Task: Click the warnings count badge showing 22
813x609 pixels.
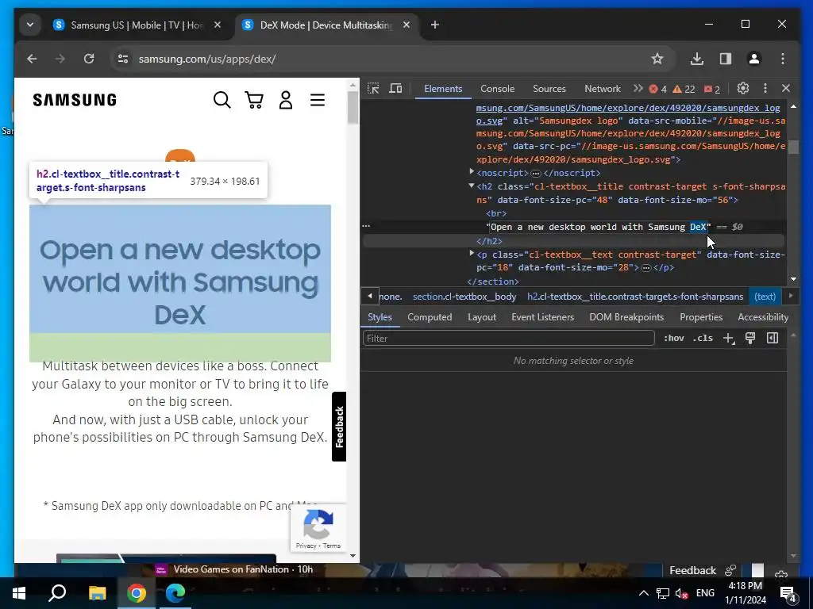Action: (x=684, y=89)
